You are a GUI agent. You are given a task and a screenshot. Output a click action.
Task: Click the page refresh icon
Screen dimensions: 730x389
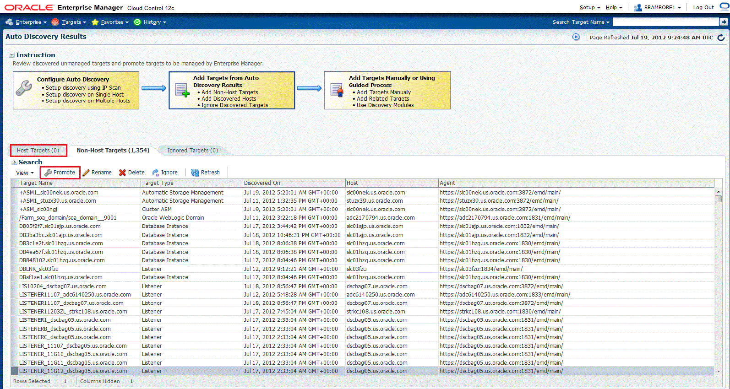coord(721,38)
